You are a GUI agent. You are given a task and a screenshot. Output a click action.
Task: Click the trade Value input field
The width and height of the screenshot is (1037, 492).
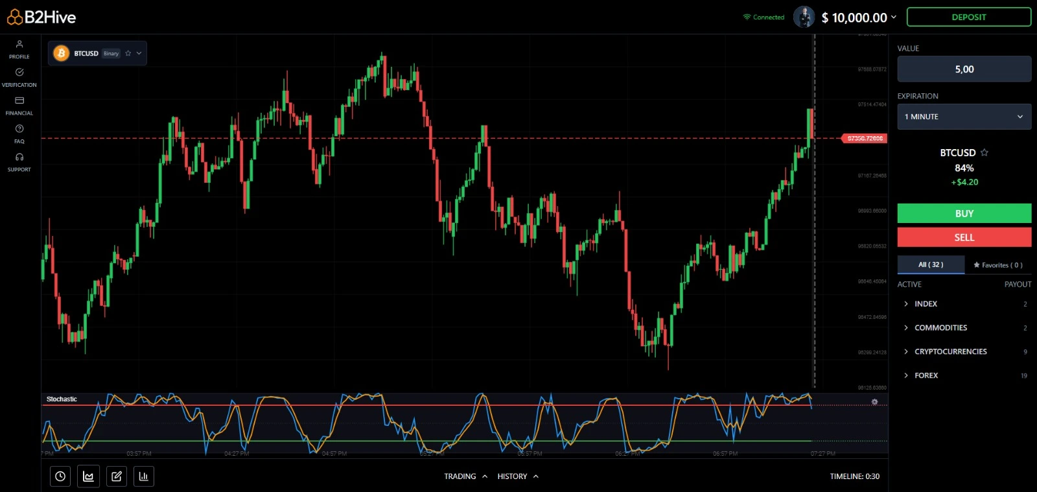(x=964, y=69)
